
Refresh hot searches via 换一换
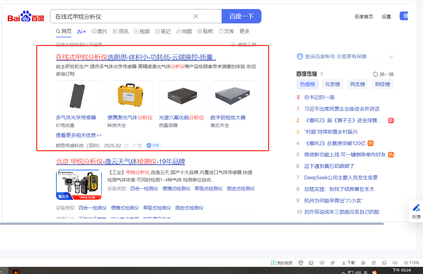[383, 74]
